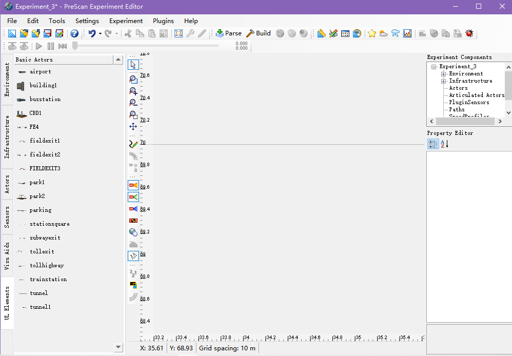Screen dimensions: 512x356
Task: Click the blue Select All dashed-box icon
Action: 179,33
